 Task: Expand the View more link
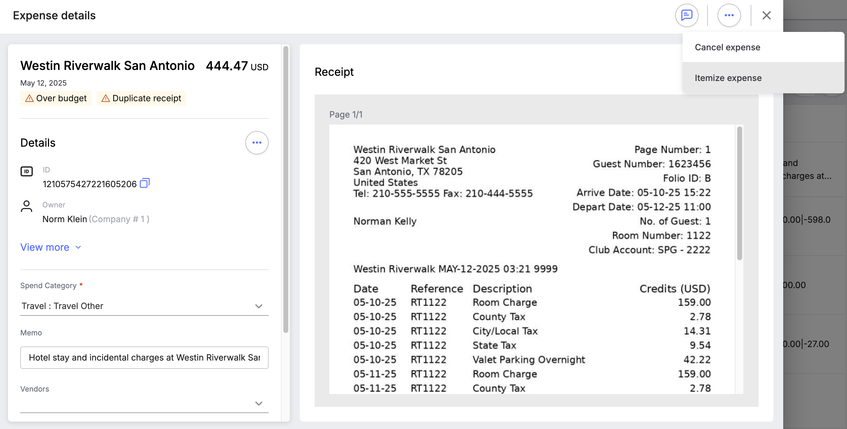[51, 247]
